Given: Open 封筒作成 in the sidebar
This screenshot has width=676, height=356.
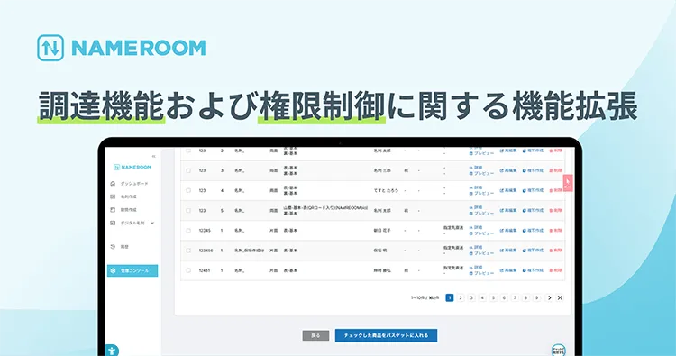Looking at the screenshot, I should pyautogui.click(x=129, y=210).
